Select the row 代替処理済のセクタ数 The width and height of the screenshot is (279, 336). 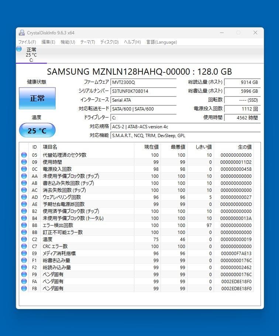click(x=137, y=155)
